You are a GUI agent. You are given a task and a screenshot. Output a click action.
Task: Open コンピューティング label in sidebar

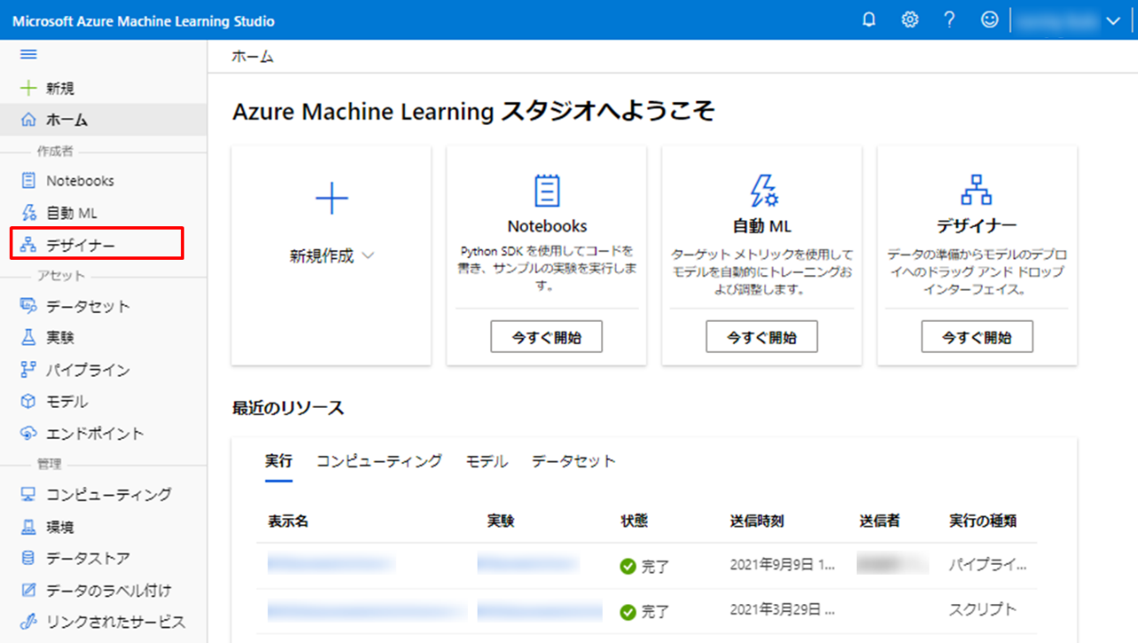(108, 494)
